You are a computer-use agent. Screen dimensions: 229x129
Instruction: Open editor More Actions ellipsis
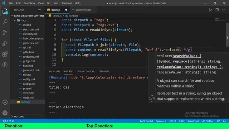click(224, 10)
